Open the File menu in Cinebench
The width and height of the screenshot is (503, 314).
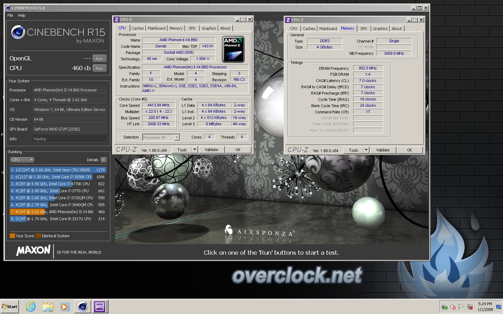tap(10, 15)
